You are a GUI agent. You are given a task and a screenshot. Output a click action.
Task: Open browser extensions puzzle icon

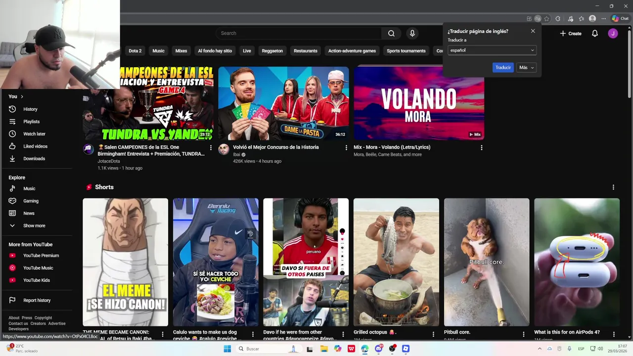coord(558,19)
